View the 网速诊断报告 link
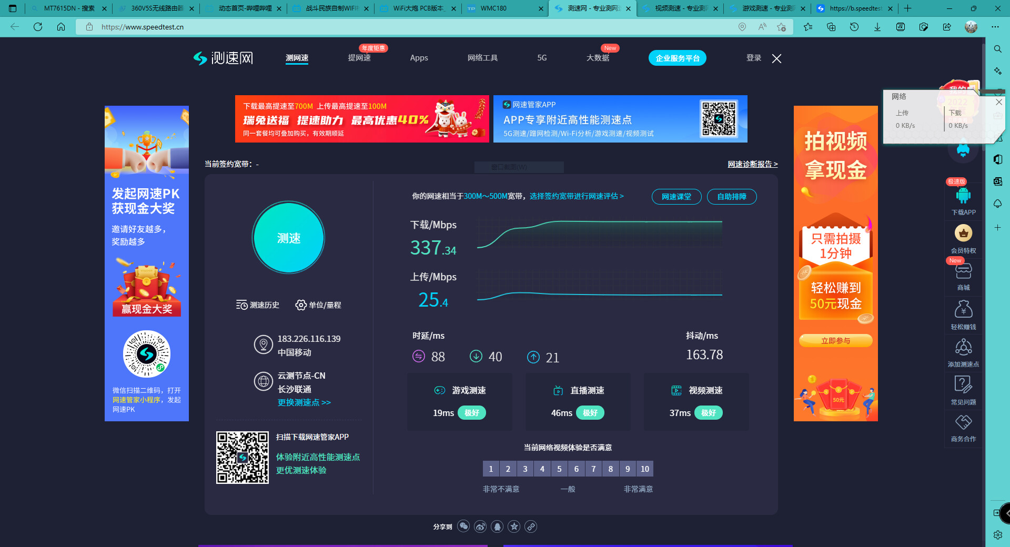 pos(753,164)
